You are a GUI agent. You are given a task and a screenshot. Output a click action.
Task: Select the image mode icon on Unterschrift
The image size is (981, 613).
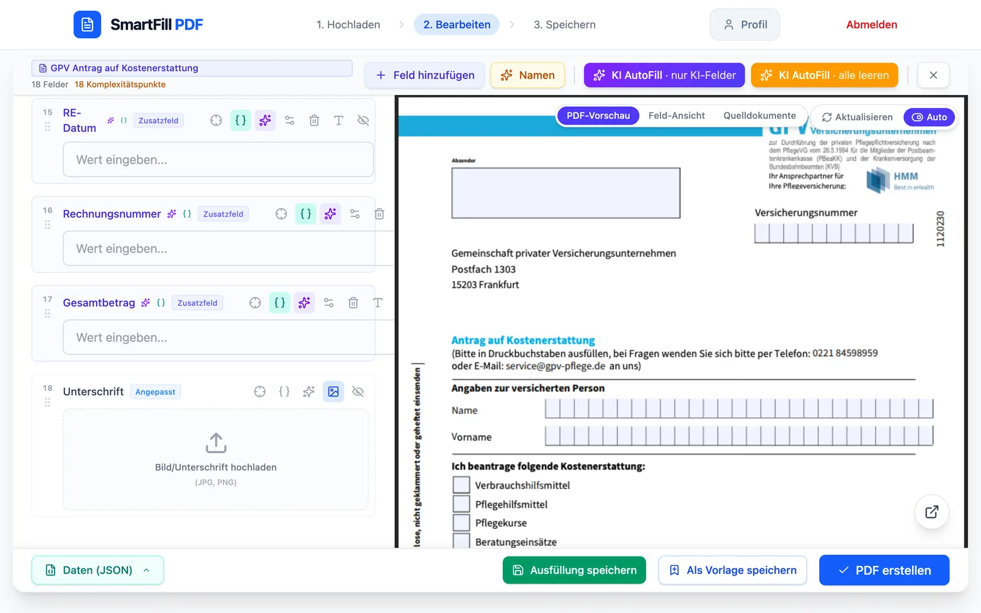click(334, 392)
